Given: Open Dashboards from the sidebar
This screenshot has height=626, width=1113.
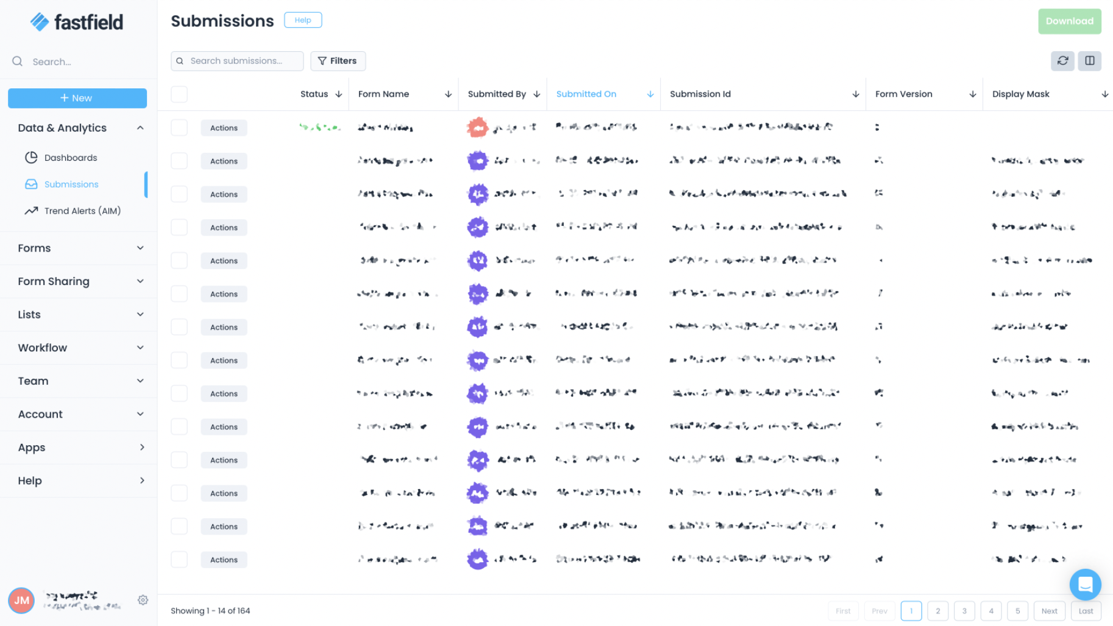Looking at the screenshot, I should tap(71, 158).
